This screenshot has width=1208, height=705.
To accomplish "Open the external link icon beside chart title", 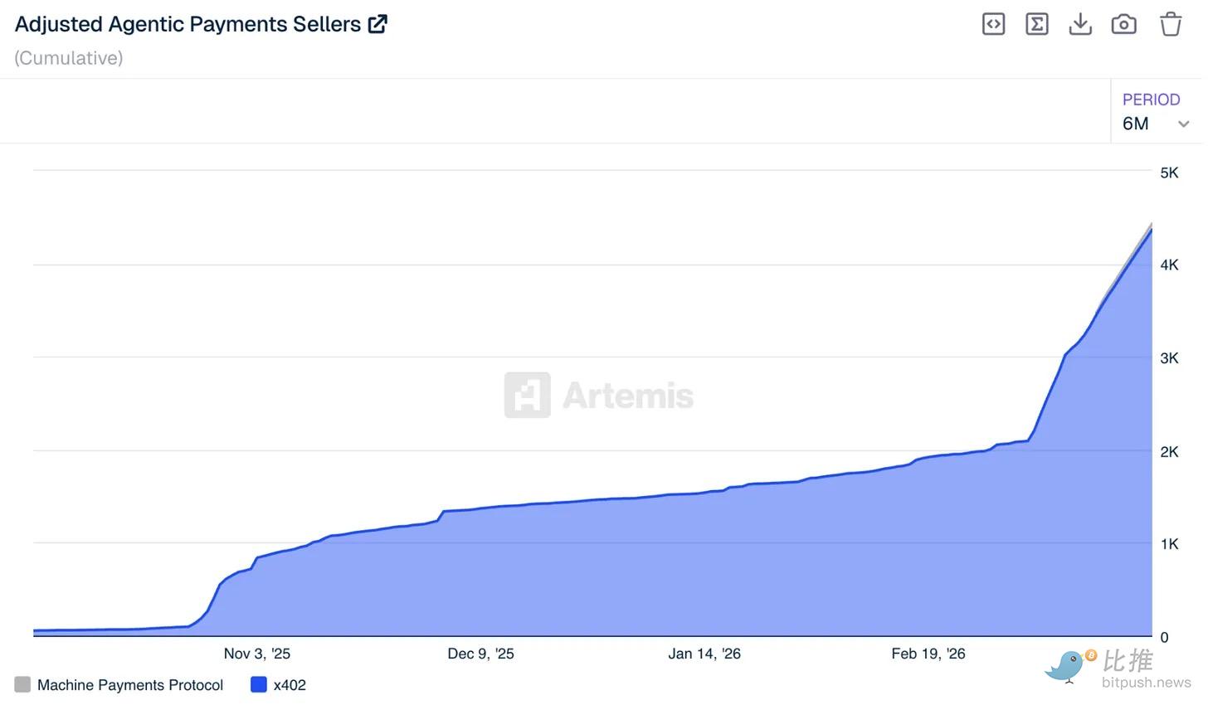I will tap(377, 24).
